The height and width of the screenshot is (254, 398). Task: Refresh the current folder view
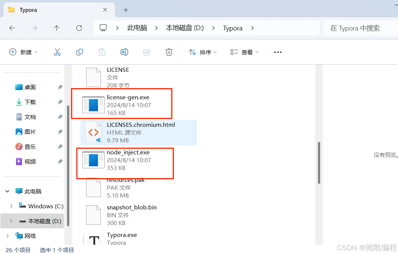[x=79, y=28]
